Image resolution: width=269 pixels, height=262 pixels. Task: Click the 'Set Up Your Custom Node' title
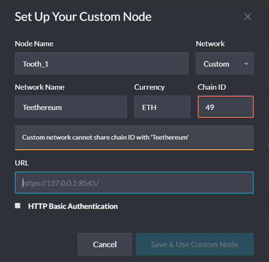click(83, 17)
